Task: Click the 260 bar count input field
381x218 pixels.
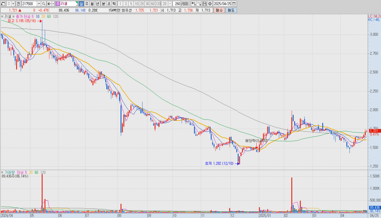Action: pos(177,3)
